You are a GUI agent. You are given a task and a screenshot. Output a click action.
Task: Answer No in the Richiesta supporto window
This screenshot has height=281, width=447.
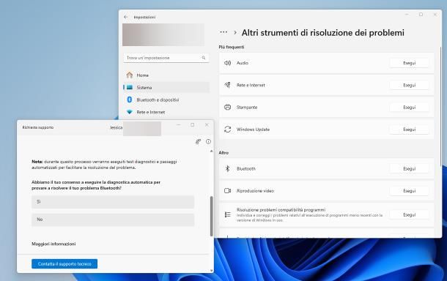[x=113, y=220]
